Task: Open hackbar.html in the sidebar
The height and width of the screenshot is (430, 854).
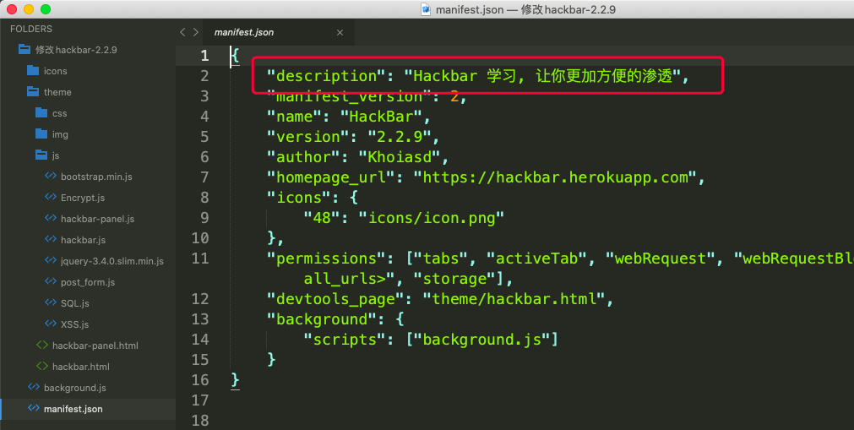Action: (x=80, y=367)
